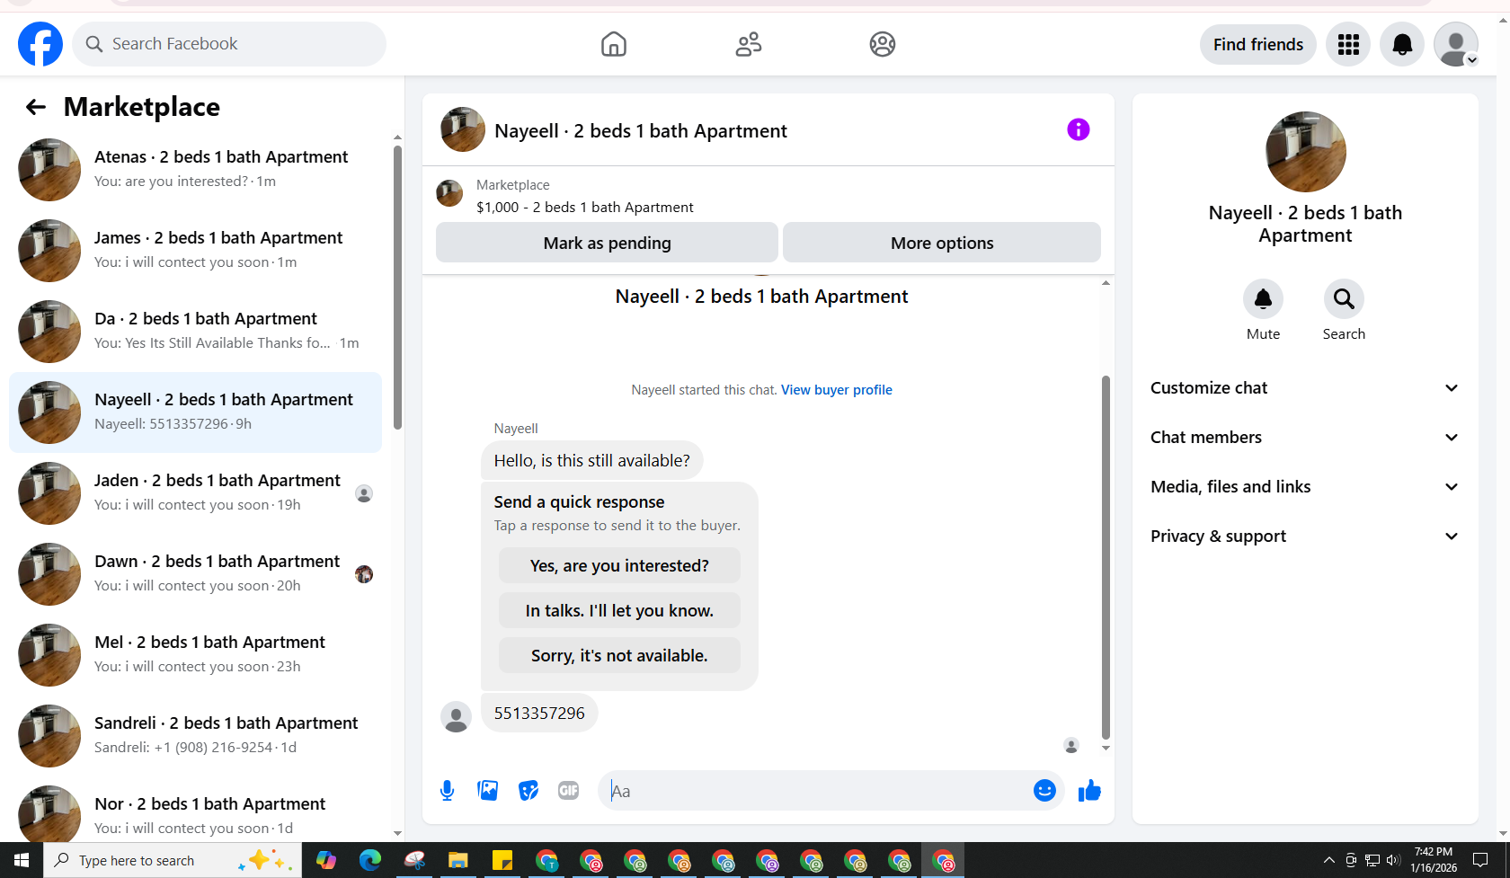This screenshot has width=1510, height=878.
Task: Expand the Chat members section
Action: 1305,438
